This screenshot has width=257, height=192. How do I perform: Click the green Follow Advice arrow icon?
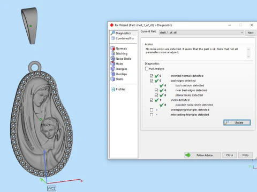click(188, 155)
